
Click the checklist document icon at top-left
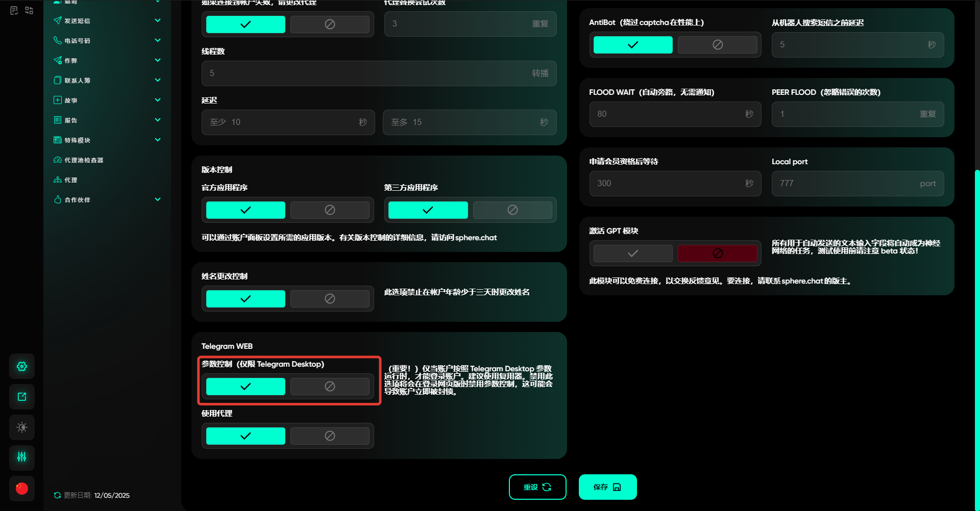pos(14,10)
